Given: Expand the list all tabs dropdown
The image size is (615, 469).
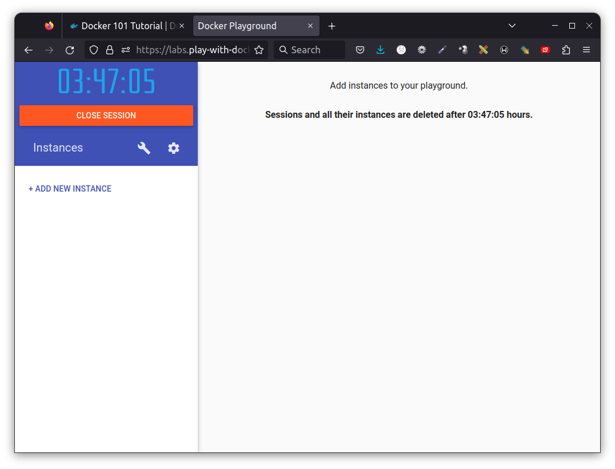Looking at the screenshot, I should point(512,26).
